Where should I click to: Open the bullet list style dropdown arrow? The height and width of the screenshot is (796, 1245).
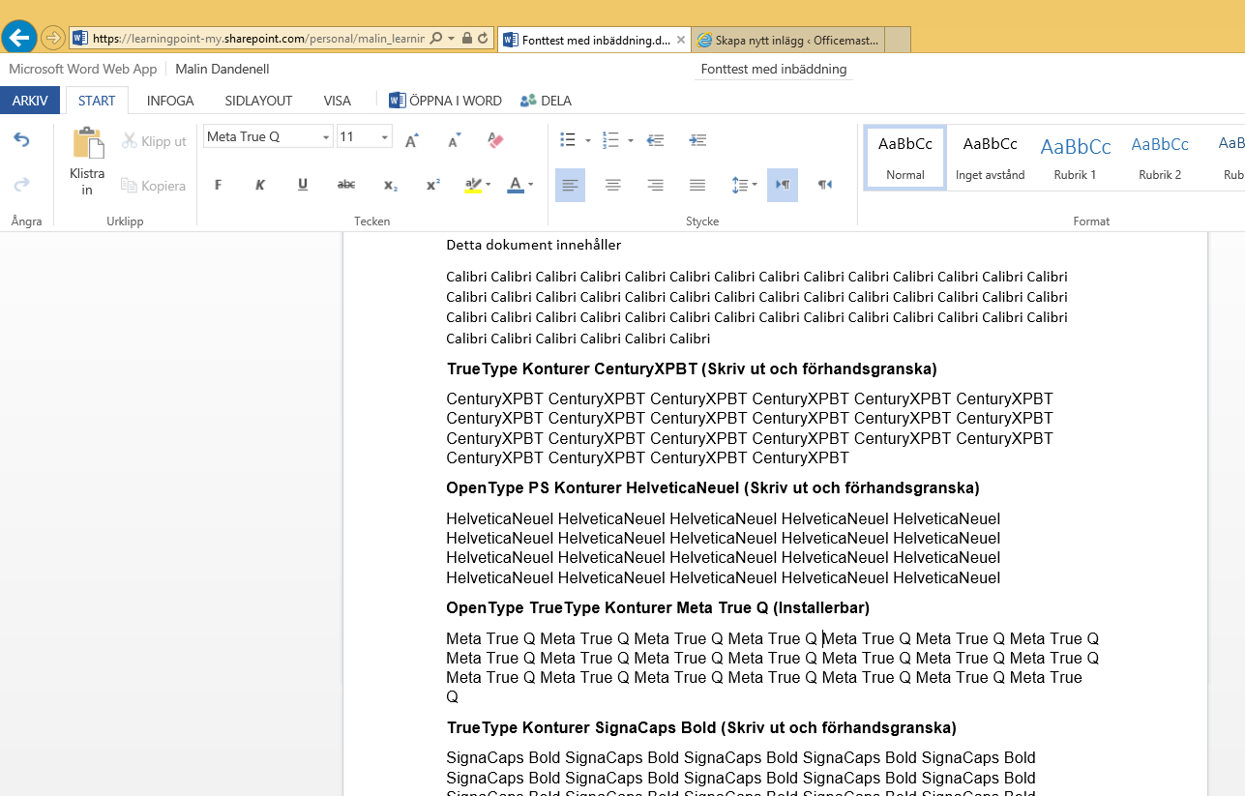pyautogui.click(x=587, y=140)
